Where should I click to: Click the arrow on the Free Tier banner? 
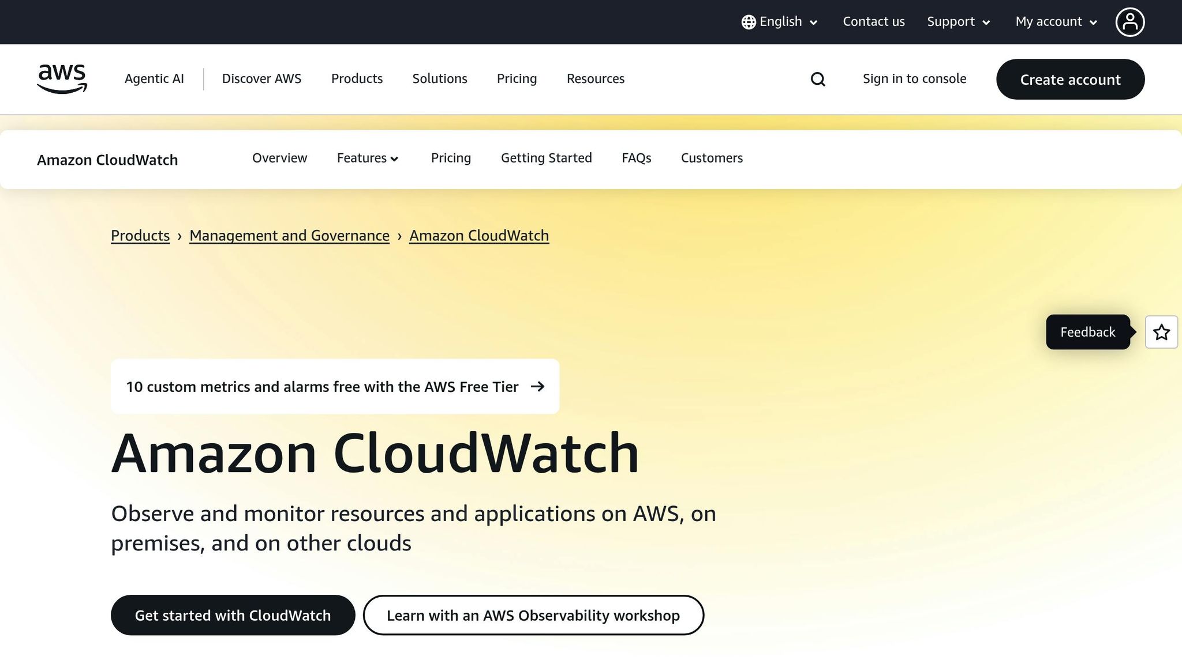tap(537, 386)
